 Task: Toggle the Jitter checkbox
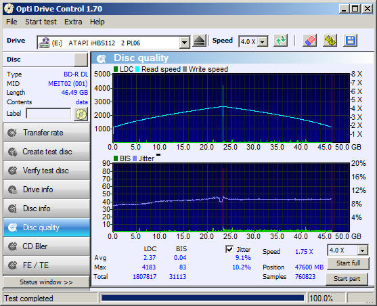pos(229,249)
